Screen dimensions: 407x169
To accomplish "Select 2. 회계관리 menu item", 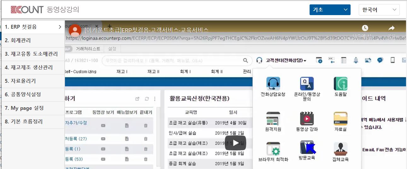I will tap(33, 41).
